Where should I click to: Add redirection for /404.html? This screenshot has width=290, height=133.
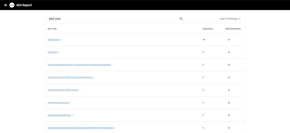click(x=229, y=52)
